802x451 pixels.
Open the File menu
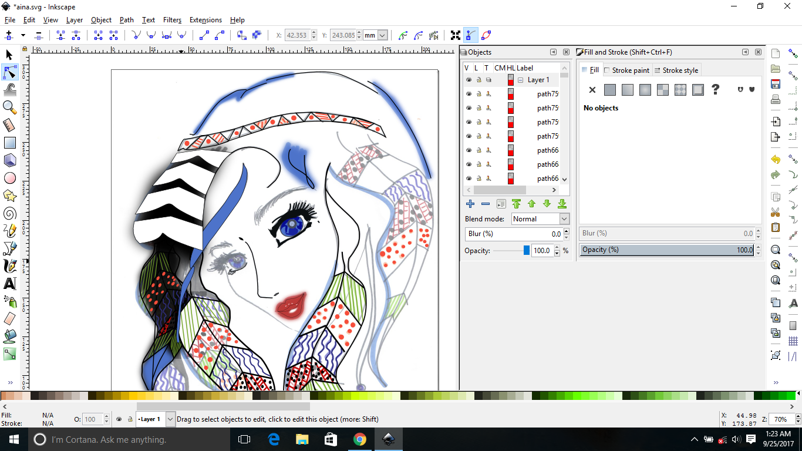[10, 20]
